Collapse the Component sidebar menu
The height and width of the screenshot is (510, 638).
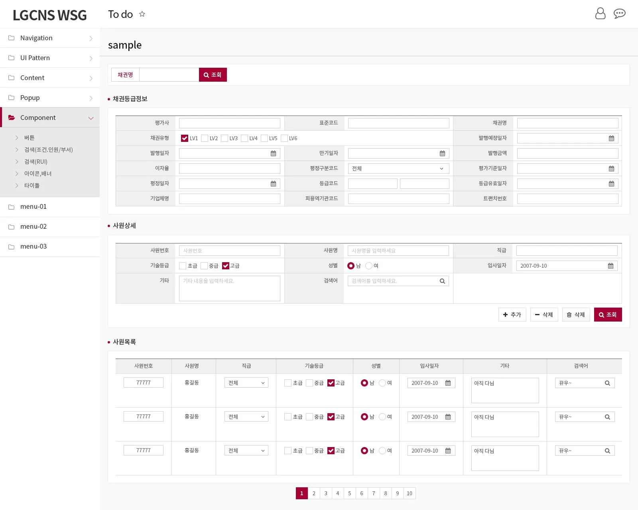tap(50, 118)
